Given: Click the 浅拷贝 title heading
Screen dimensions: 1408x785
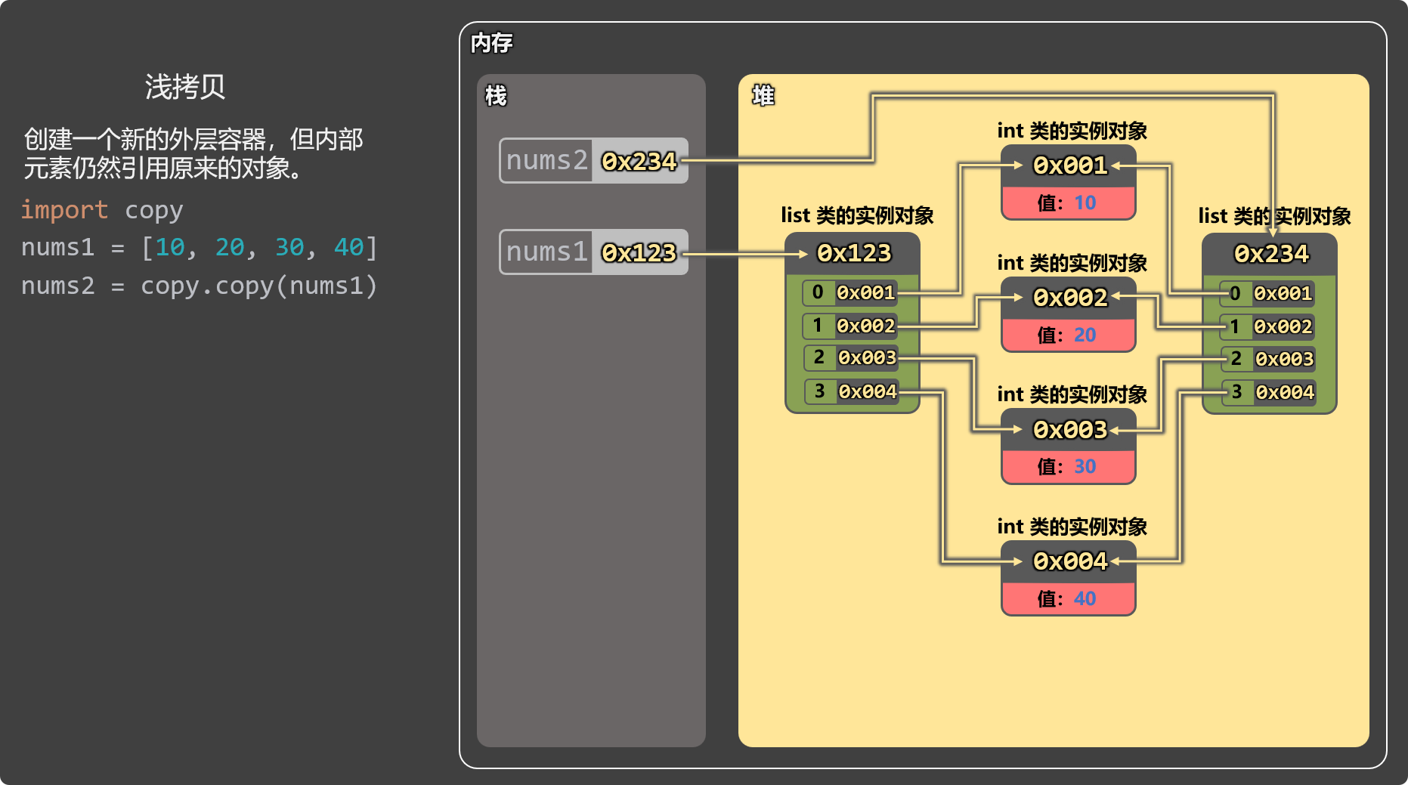Looking at the screenshot, I should (185, 87).
